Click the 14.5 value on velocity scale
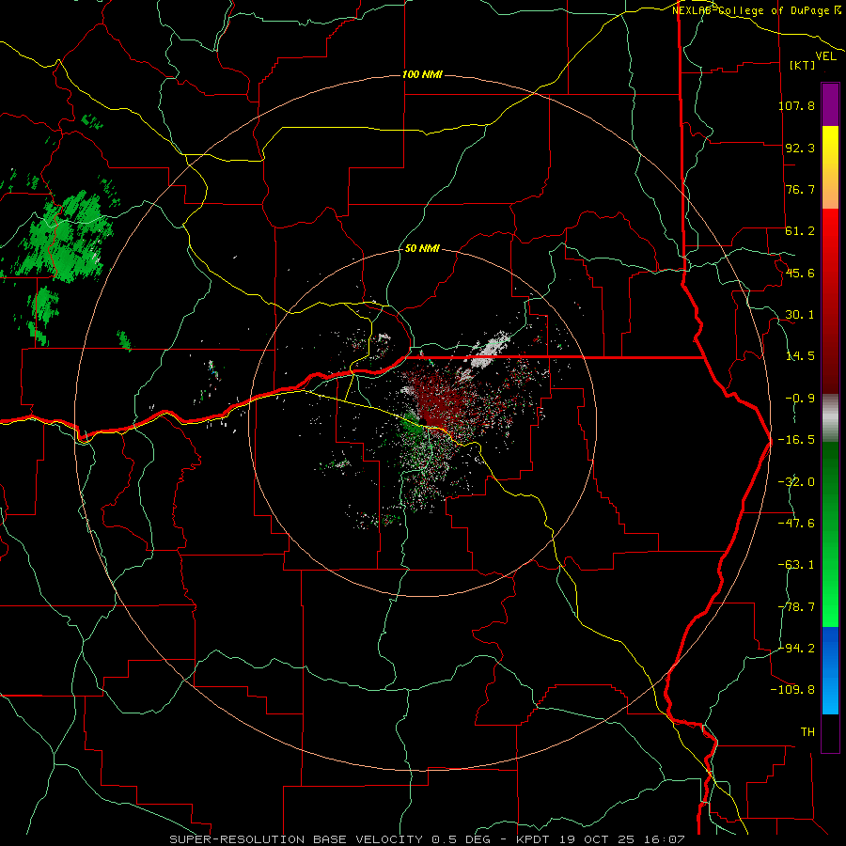The width and height of the screenshot is (846, 846). coord(800,356)
